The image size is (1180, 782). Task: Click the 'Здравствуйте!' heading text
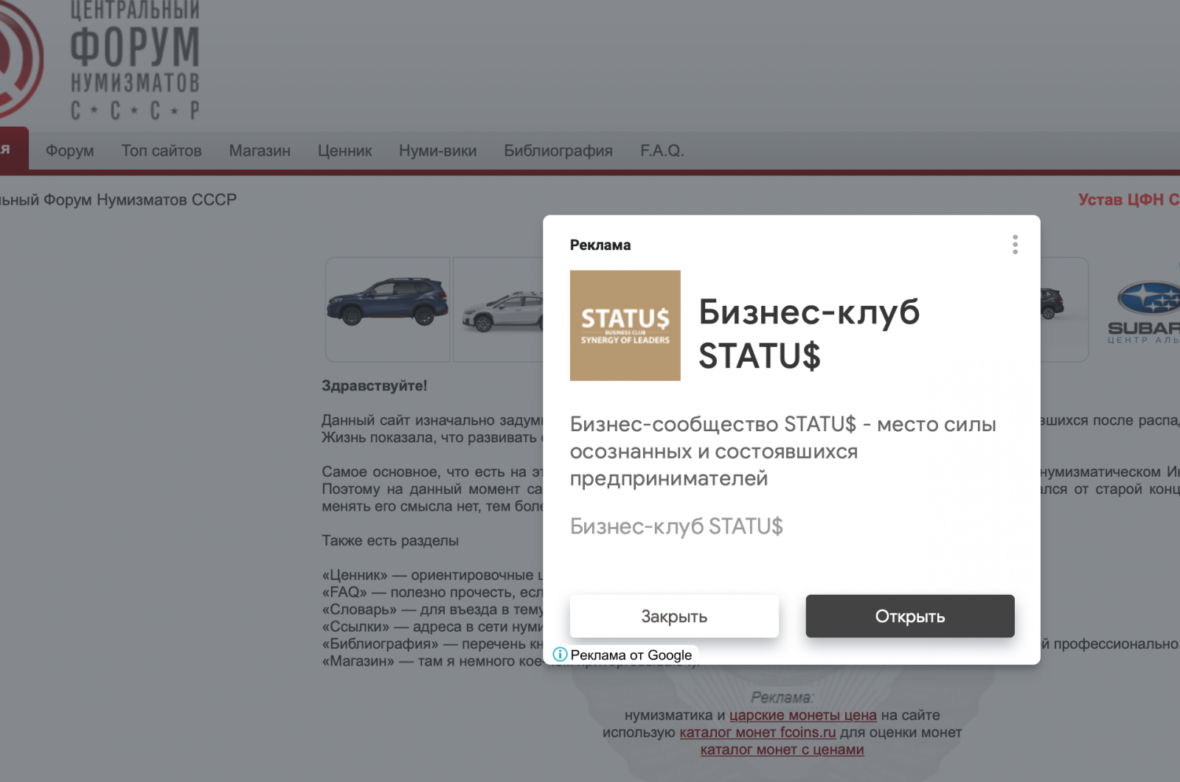click(375, 385)
